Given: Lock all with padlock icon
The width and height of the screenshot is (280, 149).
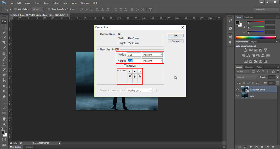Looking at the screenshot, I should pos(257,83).
